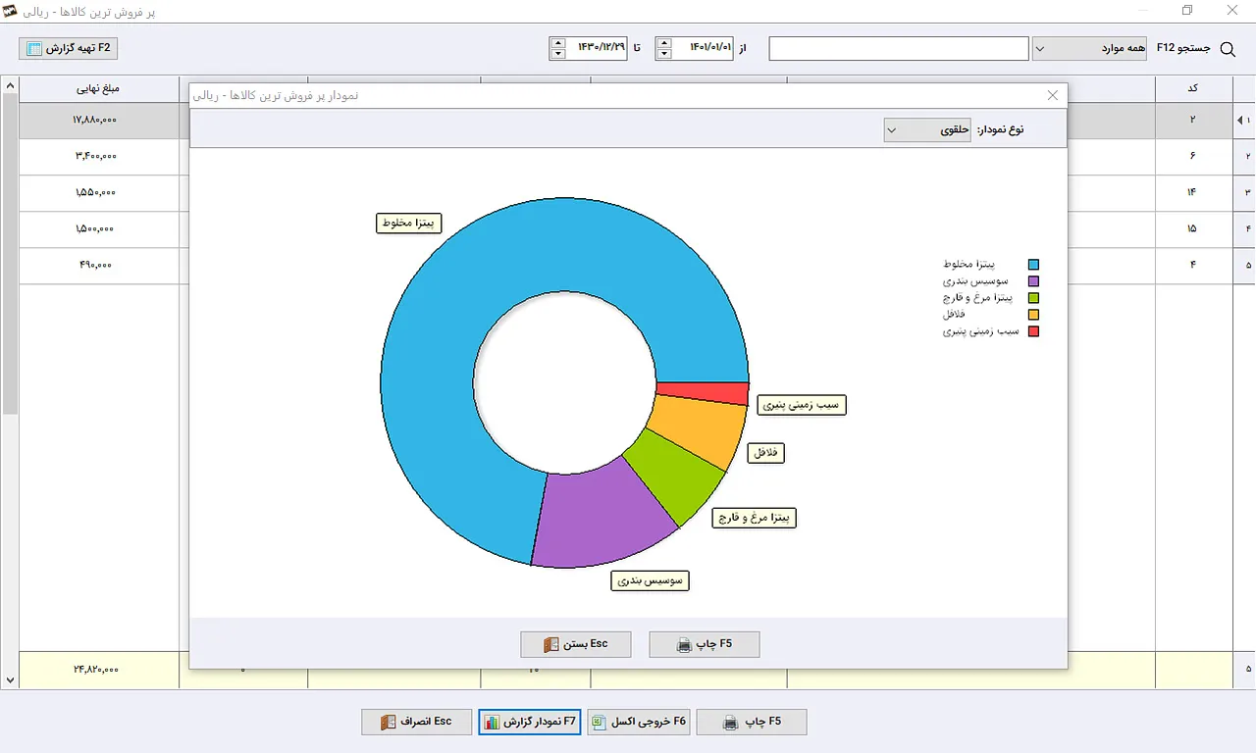Click the purple سوسیس بندری legend swatch

tap(1032, 281)
